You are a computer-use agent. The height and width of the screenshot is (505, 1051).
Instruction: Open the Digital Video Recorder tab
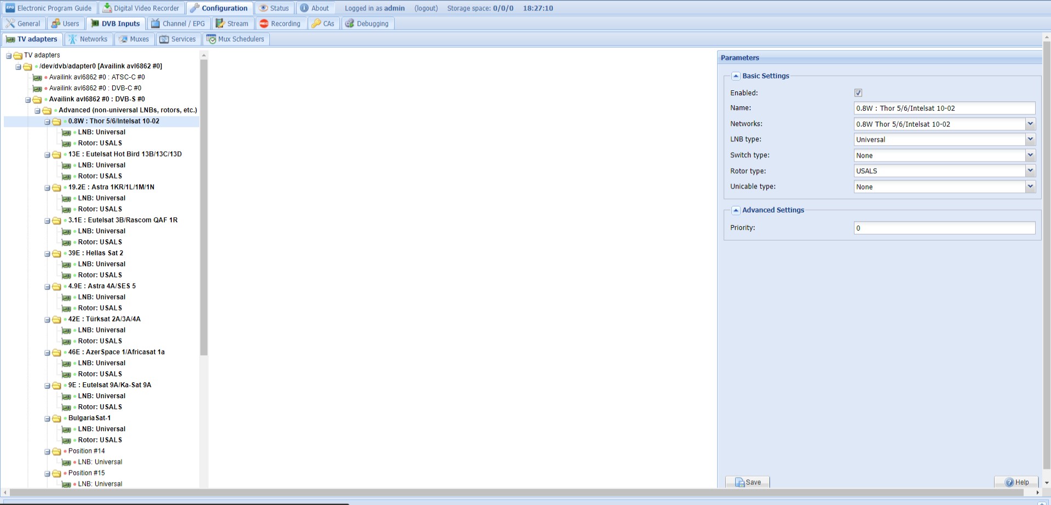[141, 8]
